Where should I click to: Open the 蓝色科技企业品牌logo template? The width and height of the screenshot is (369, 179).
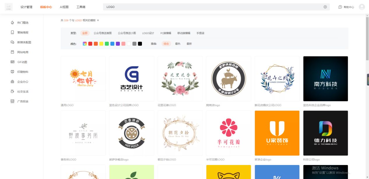coord(325,79)
